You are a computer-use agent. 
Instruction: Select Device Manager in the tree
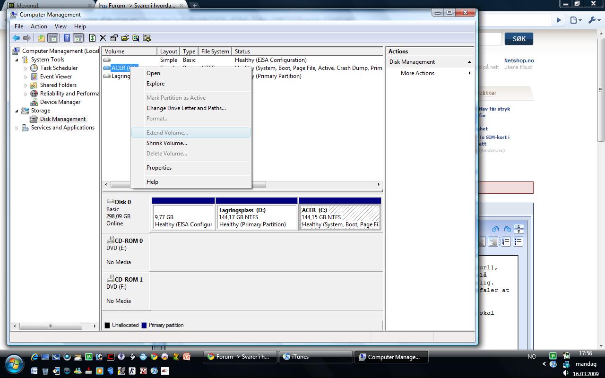click(60, 102)
